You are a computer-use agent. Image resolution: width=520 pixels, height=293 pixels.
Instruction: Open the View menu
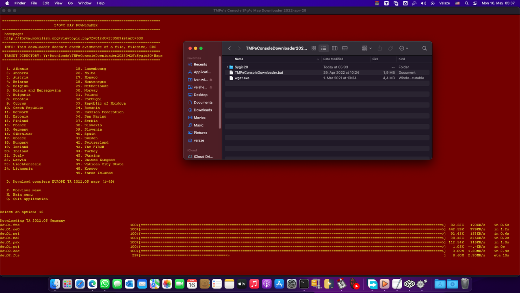coord(58,3)
